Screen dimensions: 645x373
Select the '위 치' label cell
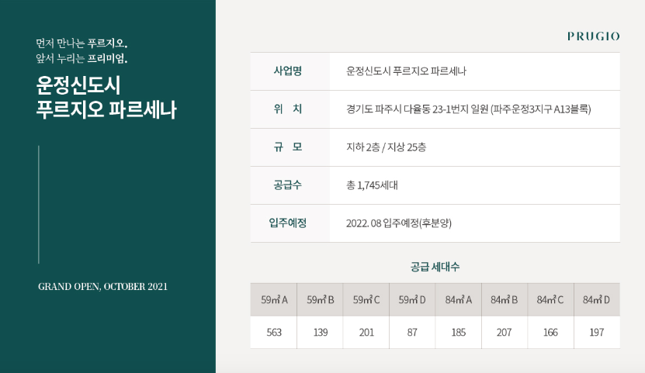290,109
